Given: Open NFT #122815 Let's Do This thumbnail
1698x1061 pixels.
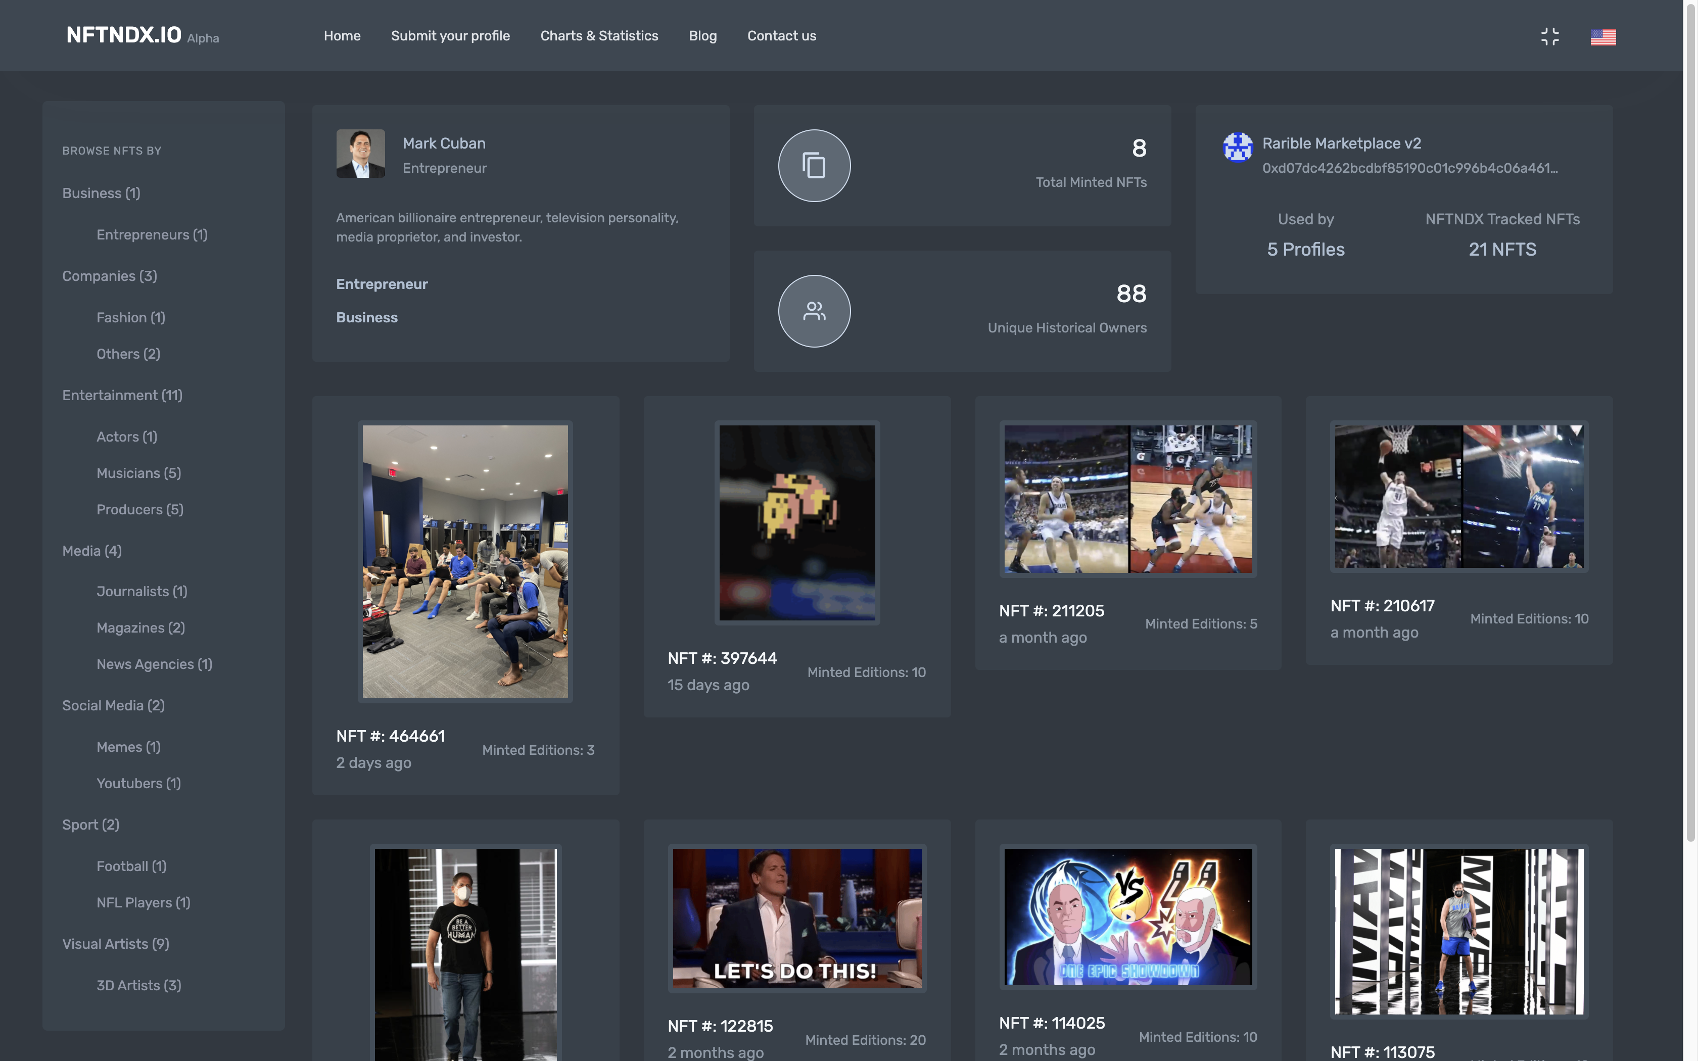Looking at the screenshot, I should pyautogui.click(x=796, y=917).
